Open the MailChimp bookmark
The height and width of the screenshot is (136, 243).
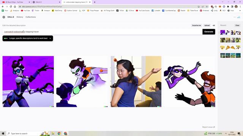(57, 11)
